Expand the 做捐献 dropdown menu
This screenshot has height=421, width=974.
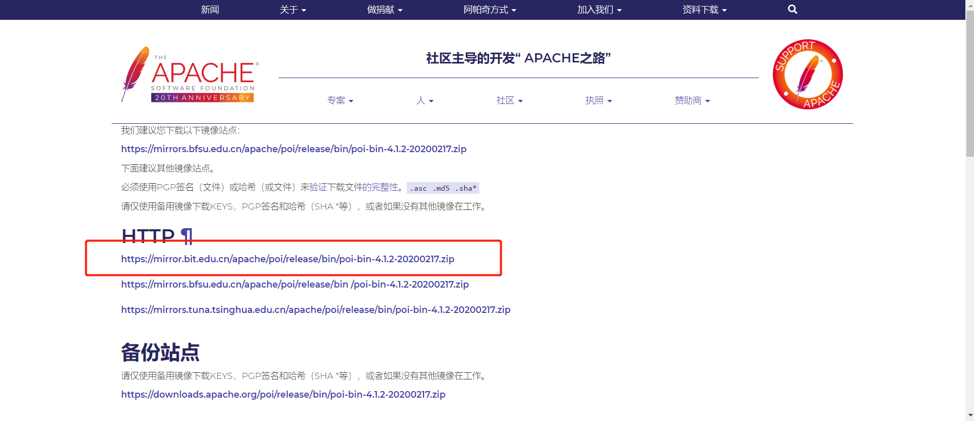click(x=385, y=10)
